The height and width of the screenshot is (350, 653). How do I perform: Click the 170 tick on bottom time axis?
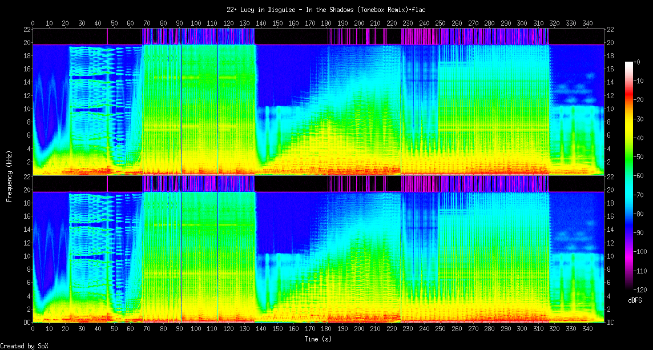[x=310, y=328]
